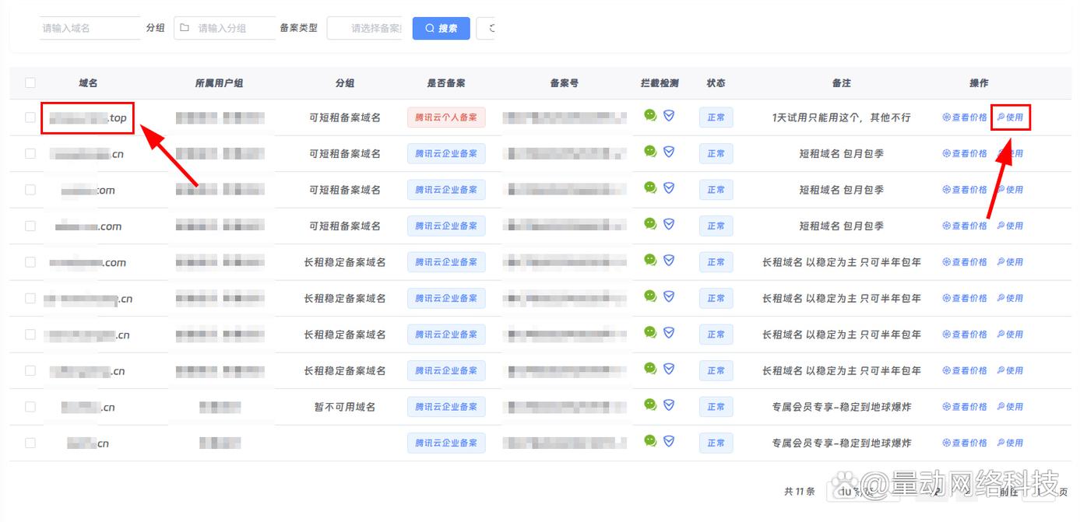Screen dimensions: 1080x522
Task: Click the key icon next to 使用 for the .top domain
Action: (1003, 117)
